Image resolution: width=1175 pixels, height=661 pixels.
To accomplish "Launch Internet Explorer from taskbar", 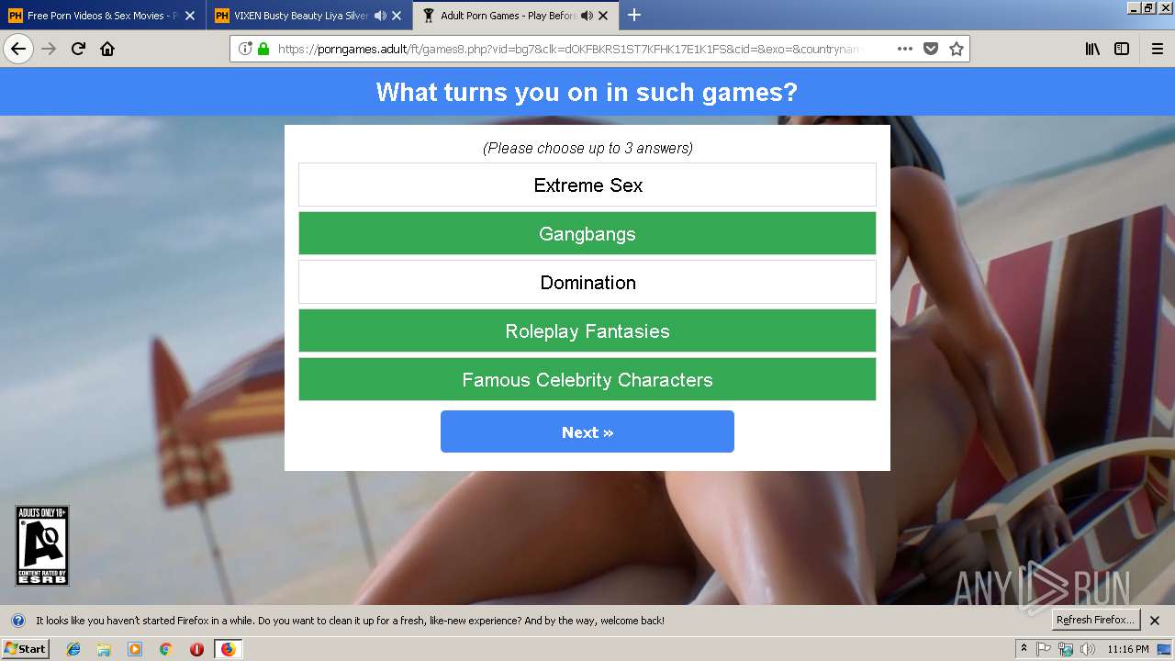I will [73, 649].
